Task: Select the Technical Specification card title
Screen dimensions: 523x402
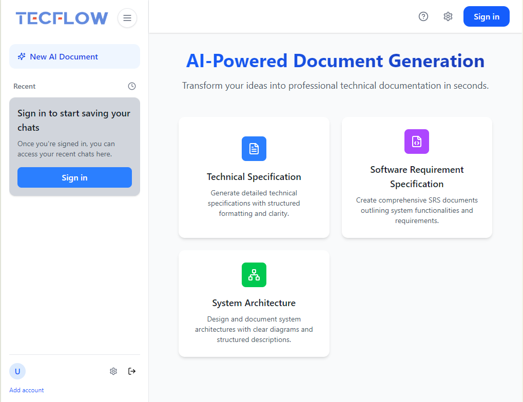Action: coord(254,177)
